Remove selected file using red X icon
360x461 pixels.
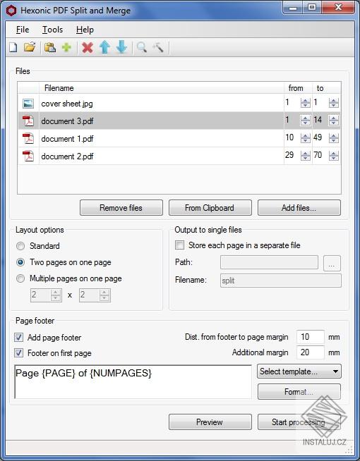coord(88,48)
